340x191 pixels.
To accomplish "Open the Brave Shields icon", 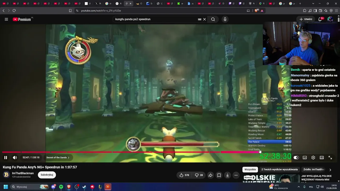I will pyautogui.click(x=256, y=11).
